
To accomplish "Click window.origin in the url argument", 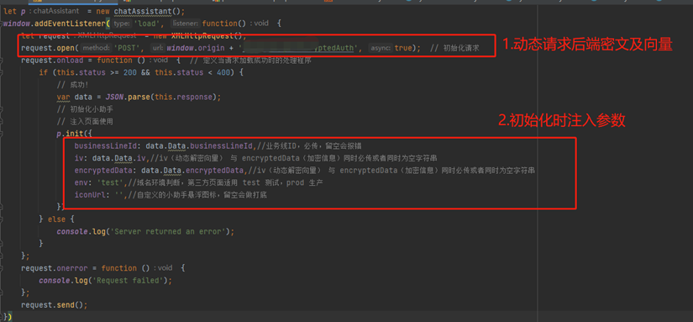I will pyautogui.click(x=196, y=48).
